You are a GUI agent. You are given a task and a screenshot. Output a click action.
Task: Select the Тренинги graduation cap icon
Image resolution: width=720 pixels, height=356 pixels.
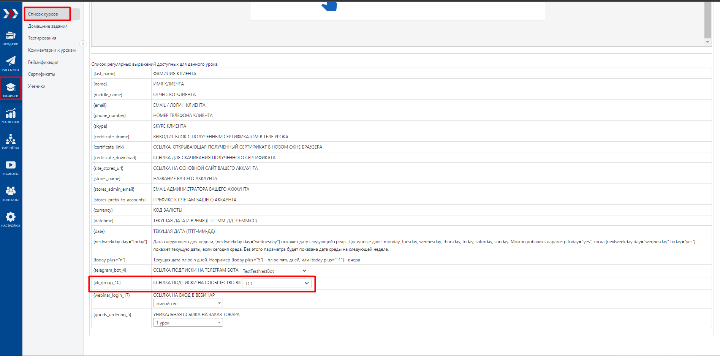click(x=11, y=90)
